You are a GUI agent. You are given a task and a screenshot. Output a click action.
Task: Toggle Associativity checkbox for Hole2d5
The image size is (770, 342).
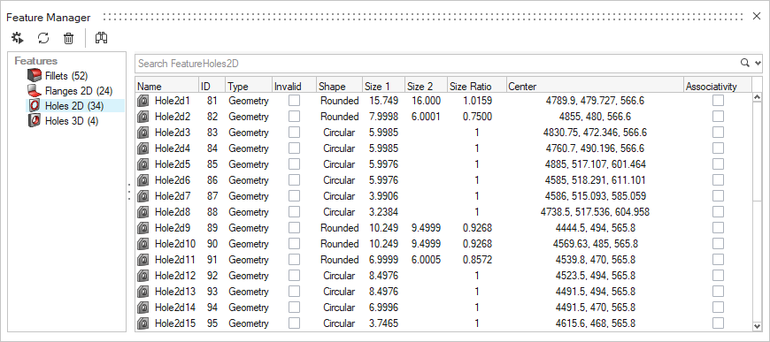719,164
